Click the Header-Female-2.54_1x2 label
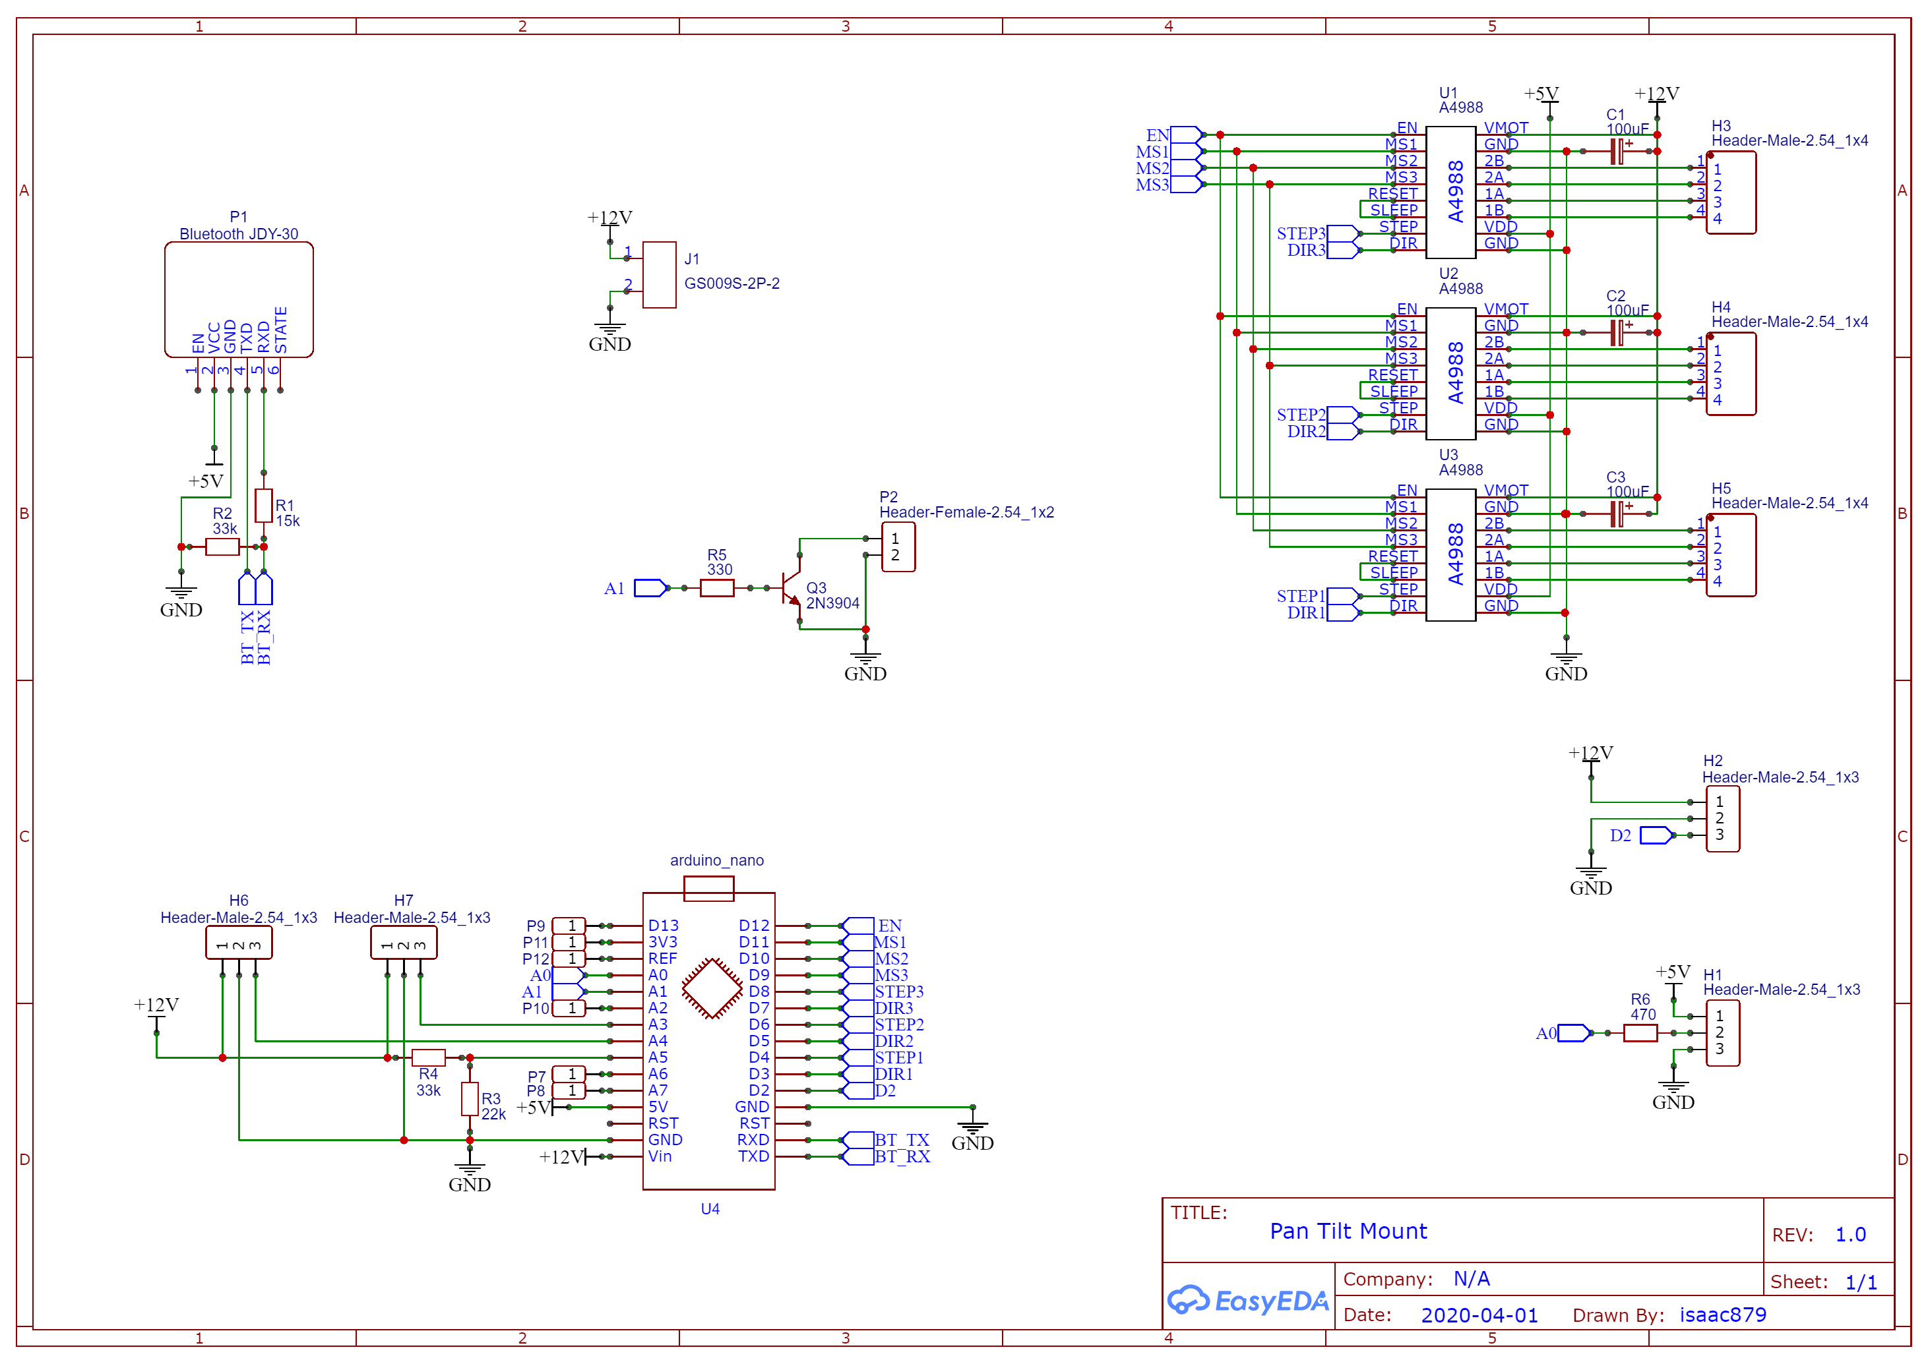The image size is (1928, 1364). [966, 512]
